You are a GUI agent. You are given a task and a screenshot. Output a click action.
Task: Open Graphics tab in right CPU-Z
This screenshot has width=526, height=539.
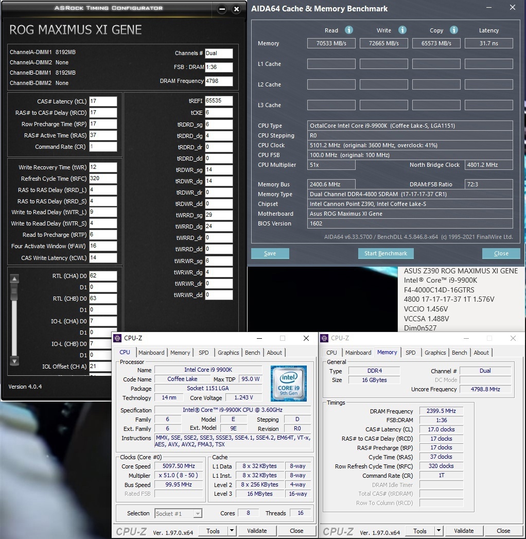(435, 353)
